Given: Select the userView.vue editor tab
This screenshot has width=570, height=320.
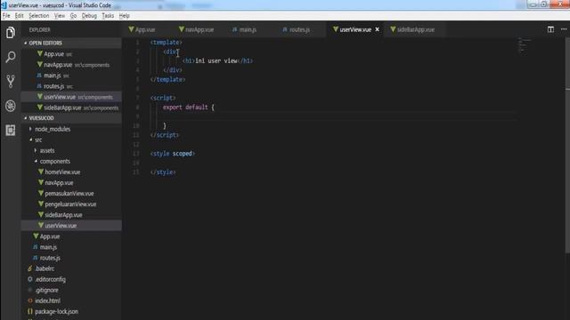Looking at the screenshot, I should pos(355,29).
